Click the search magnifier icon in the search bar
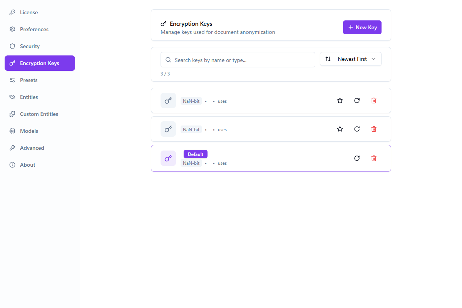462x308 pixels. [x=168, y=60]
